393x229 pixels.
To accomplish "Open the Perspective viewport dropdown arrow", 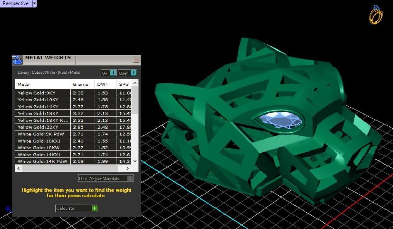I will pos(34,3).
